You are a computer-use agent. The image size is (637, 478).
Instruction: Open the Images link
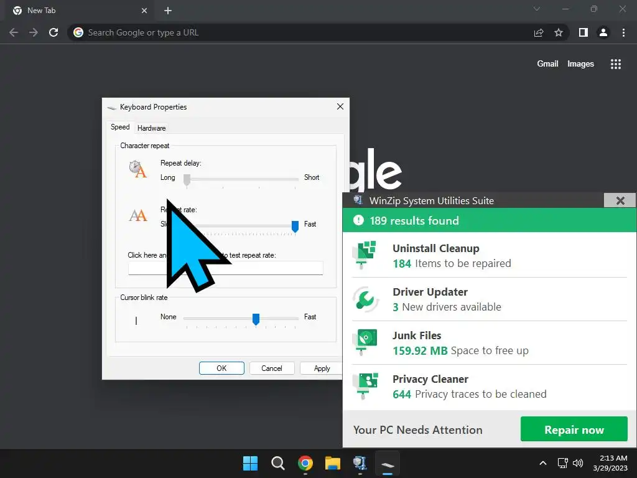(x=580, y=64)
